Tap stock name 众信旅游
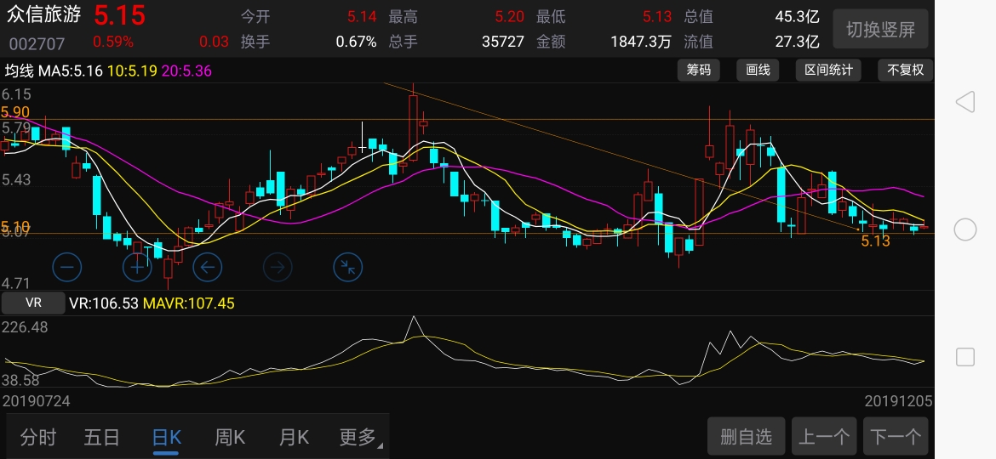 click(43, 14)
